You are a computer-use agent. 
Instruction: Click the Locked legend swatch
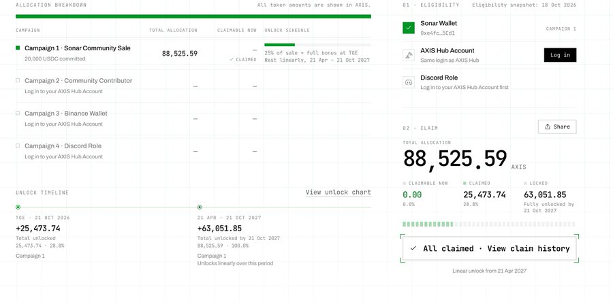pos(525,183)
